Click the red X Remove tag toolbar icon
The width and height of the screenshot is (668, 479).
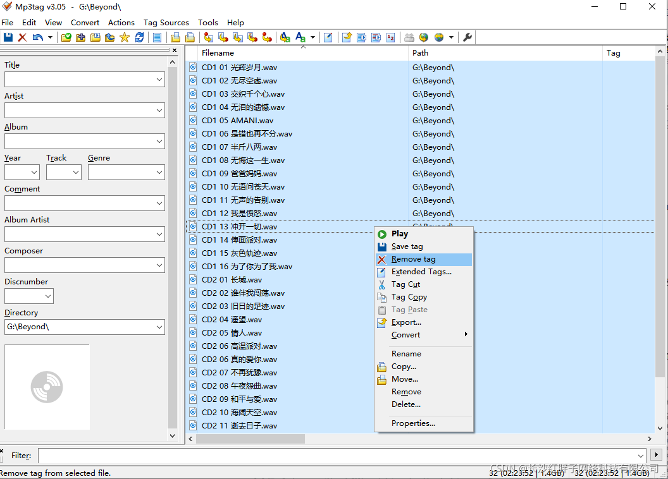(23, 37)
